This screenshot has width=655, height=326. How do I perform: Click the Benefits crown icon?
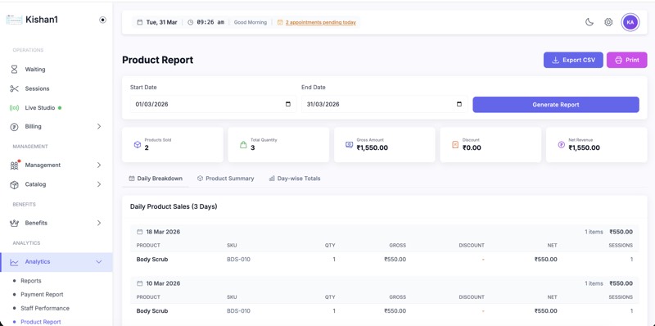pos(14,223)
